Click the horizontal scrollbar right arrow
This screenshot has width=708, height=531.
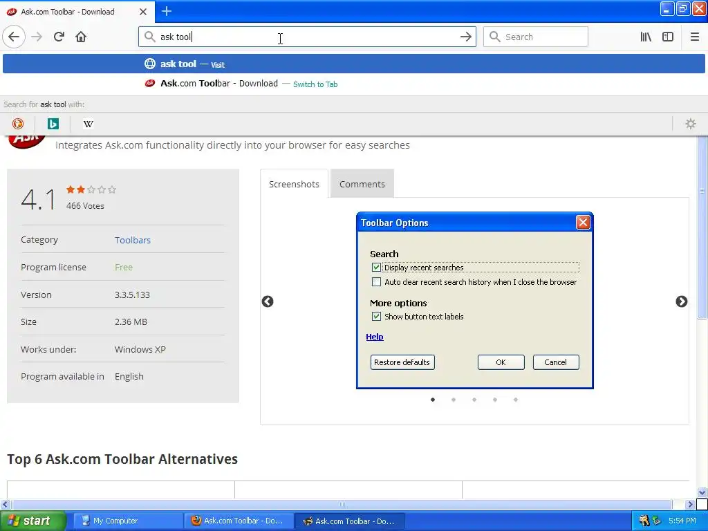point(690,504)
